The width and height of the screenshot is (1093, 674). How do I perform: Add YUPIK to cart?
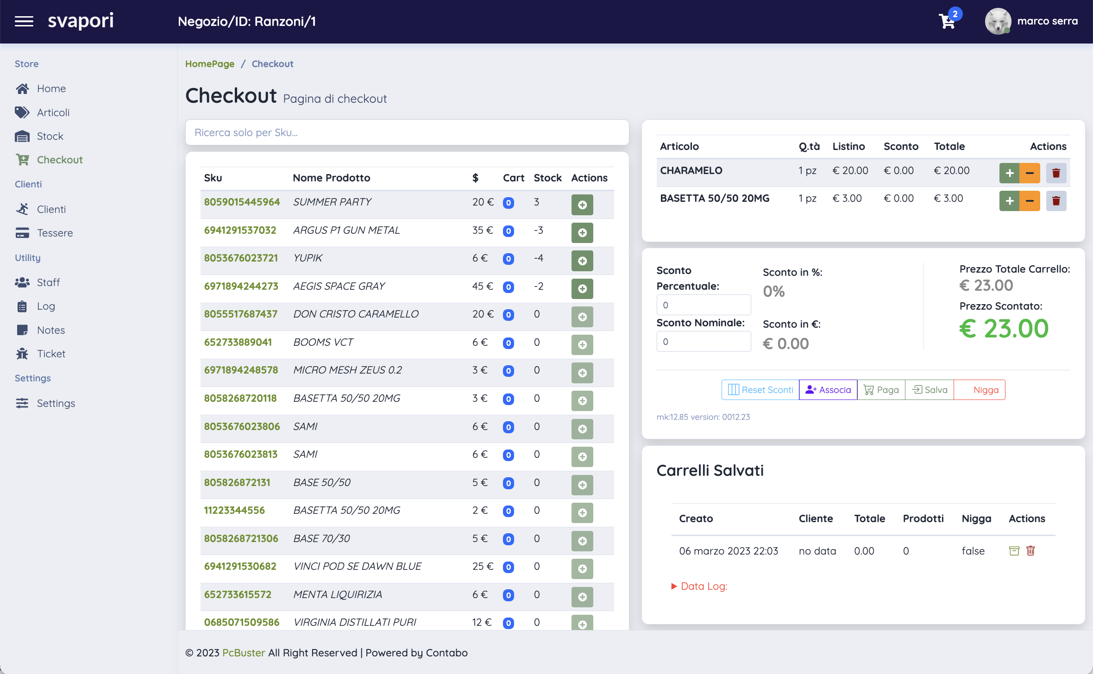[x=582, y=261]
